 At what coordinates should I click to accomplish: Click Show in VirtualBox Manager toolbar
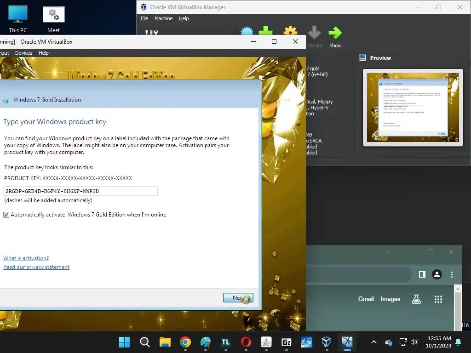click(335, 37)
